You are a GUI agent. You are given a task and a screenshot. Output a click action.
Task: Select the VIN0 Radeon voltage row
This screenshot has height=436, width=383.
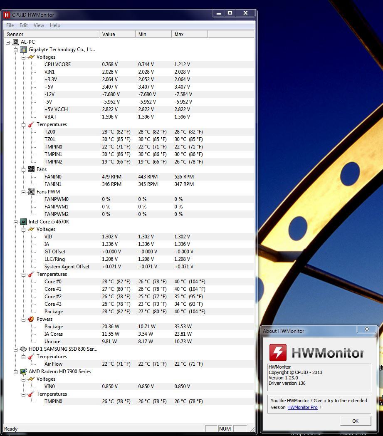(149, 386)
